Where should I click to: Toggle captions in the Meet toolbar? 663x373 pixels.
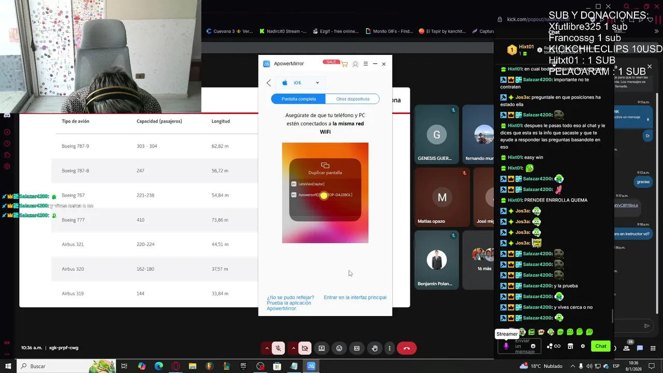(357, 348)
